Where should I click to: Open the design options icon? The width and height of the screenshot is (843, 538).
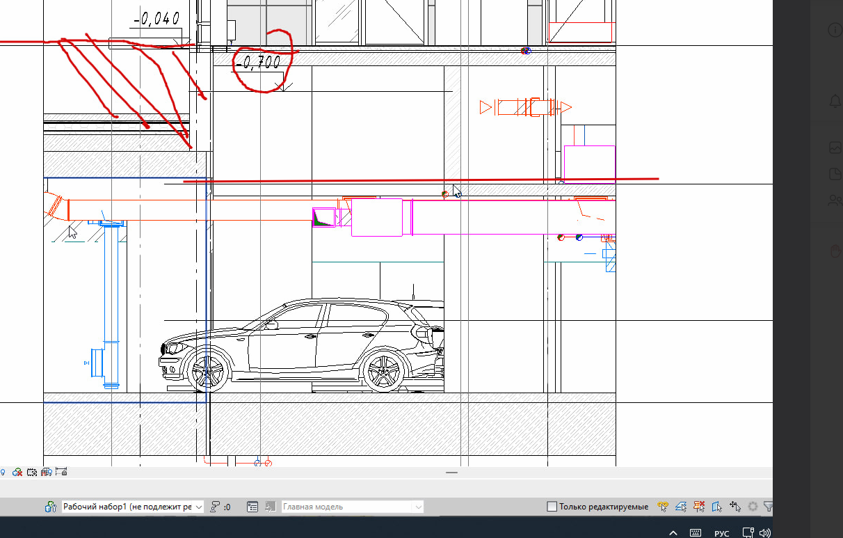252,507
